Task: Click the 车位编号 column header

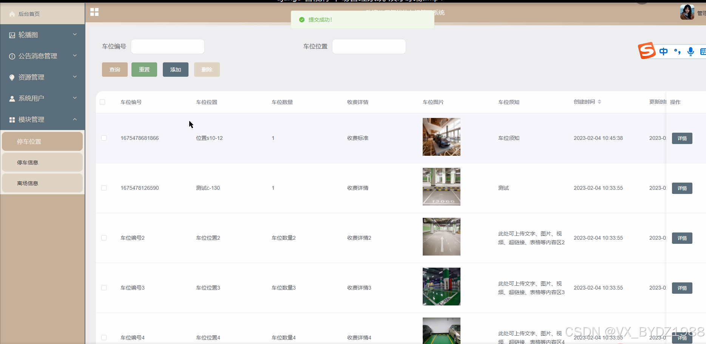Action: point(131,102)
